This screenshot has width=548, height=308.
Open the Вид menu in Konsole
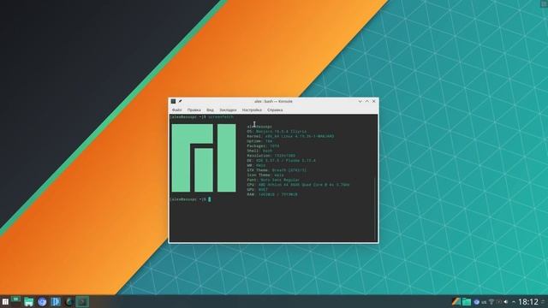pos(210,110)
